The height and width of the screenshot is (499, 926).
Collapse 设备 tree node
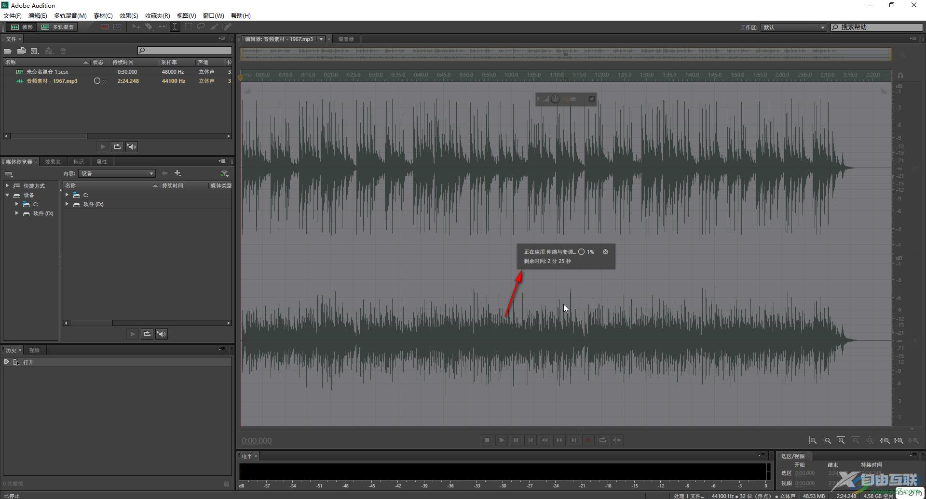[x=7, y=195]
